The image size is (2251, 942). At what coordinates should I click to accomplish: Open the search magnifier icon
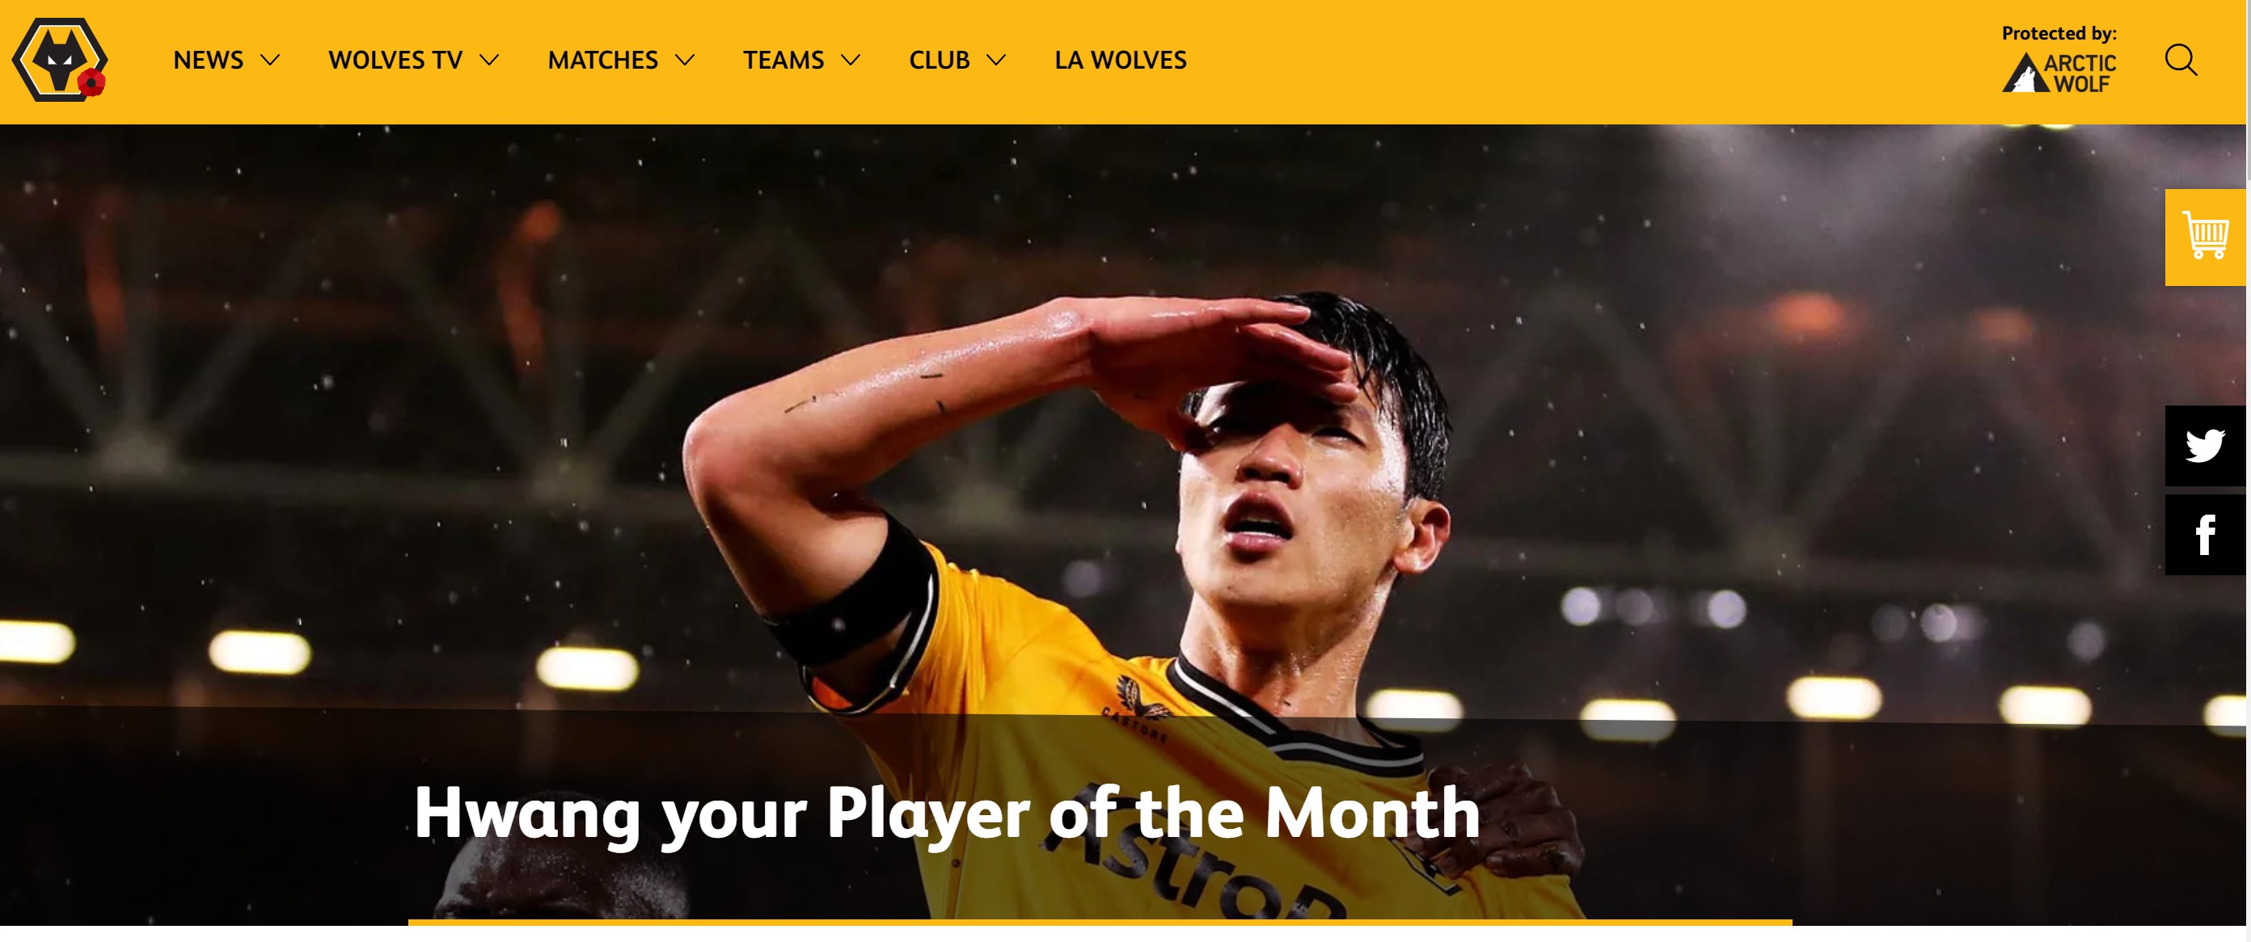coord(2181,61)
